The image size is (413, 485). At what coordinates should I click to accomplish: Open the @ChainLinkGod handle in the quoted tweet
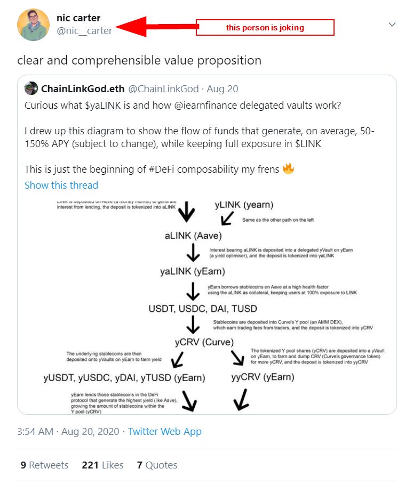pos(163,89)
